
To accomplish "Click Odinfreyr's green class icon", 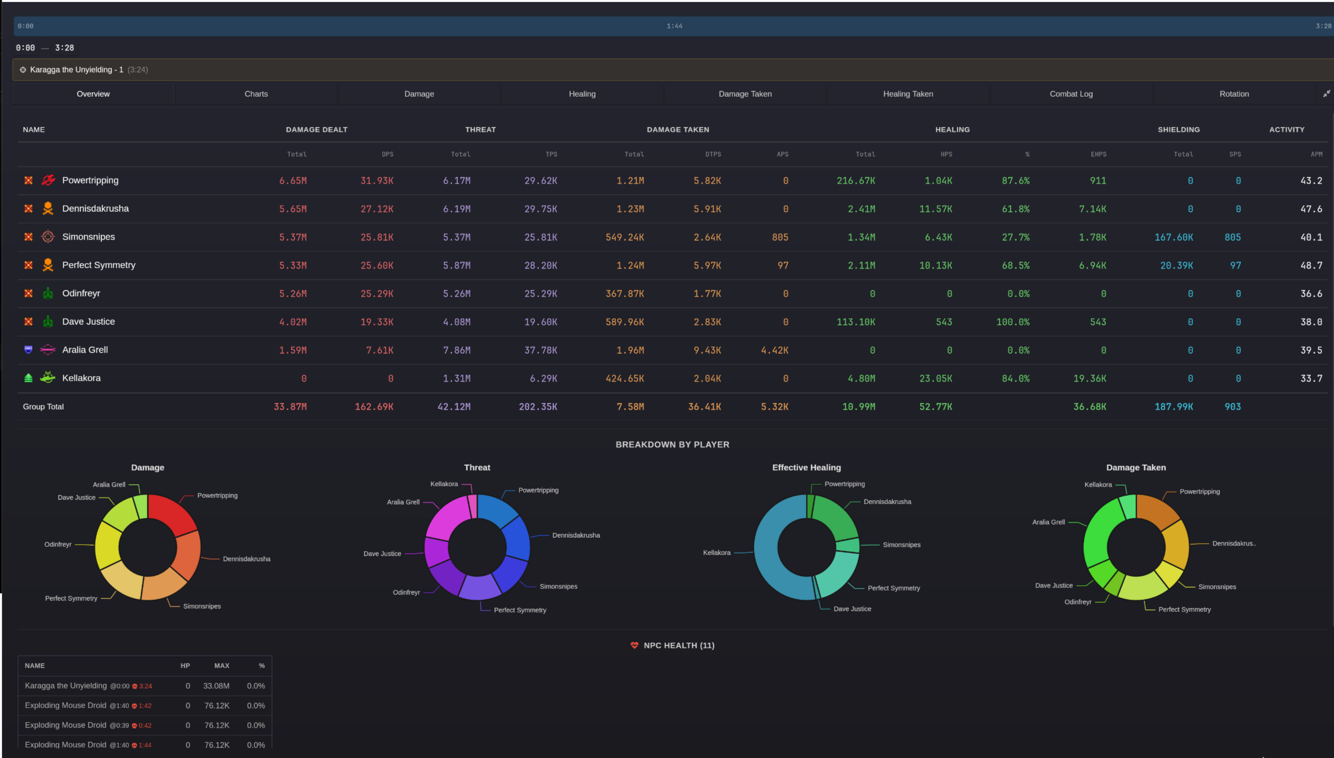I will (48, 293).
